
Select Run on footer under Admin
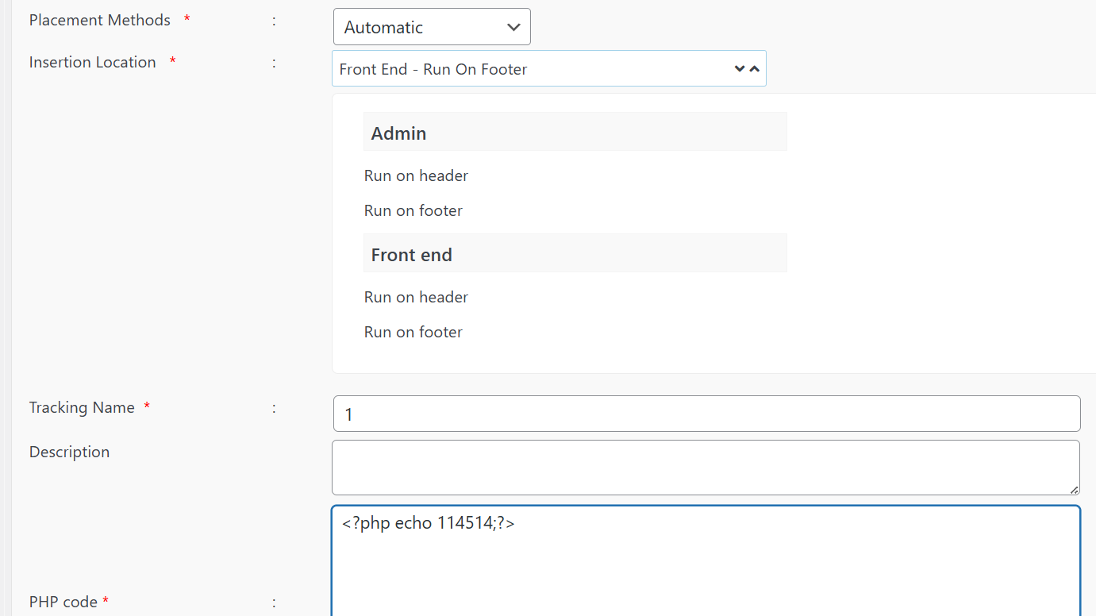(x=413, y=210)
